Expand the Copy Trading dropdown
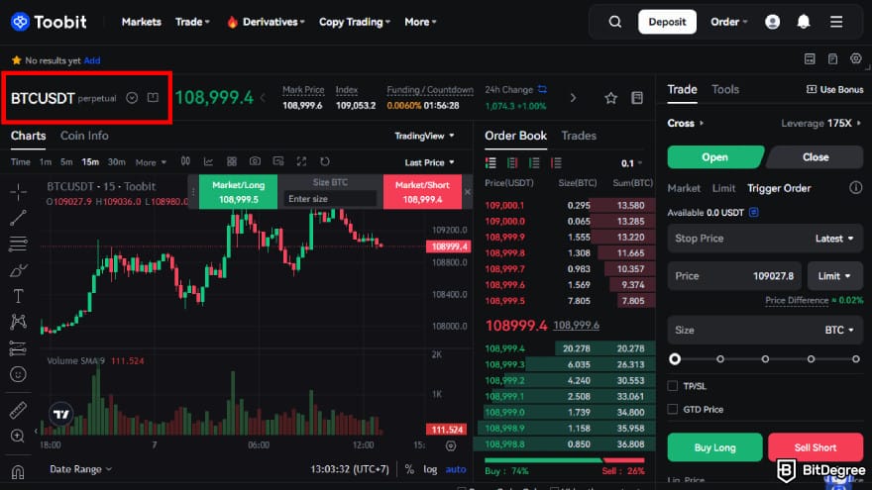 pos(355,22)
